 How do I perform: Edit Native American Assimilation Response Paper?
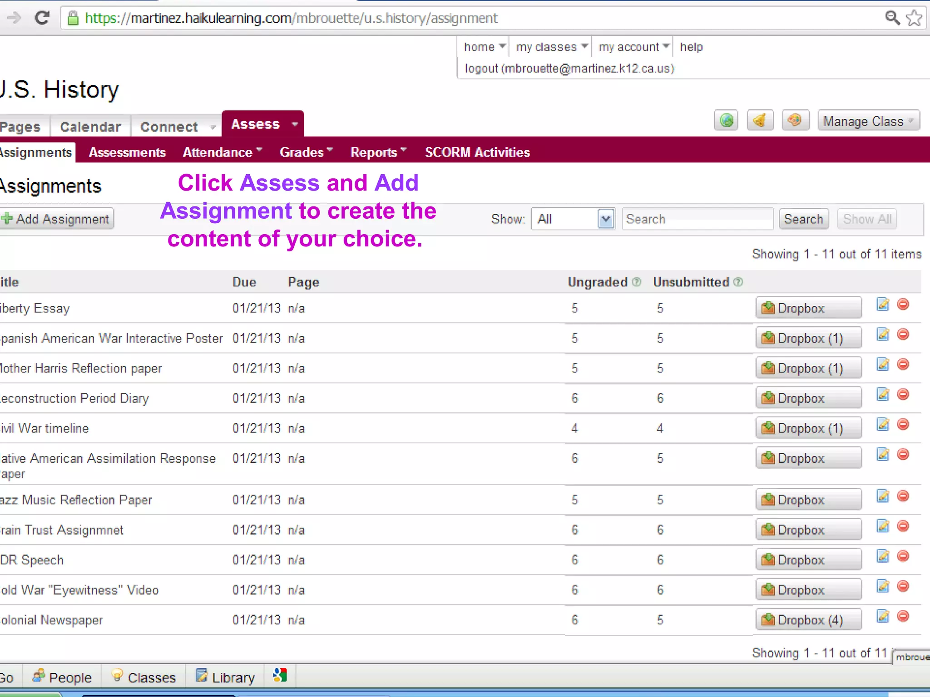click(883, 454)
